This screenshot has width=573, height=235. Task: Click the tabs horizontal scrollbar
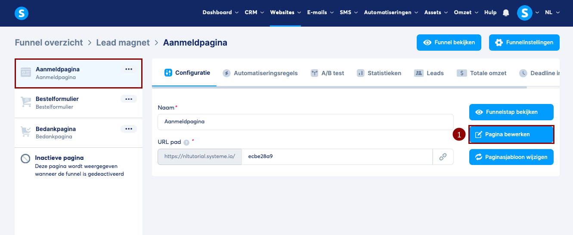pos(339,87)
